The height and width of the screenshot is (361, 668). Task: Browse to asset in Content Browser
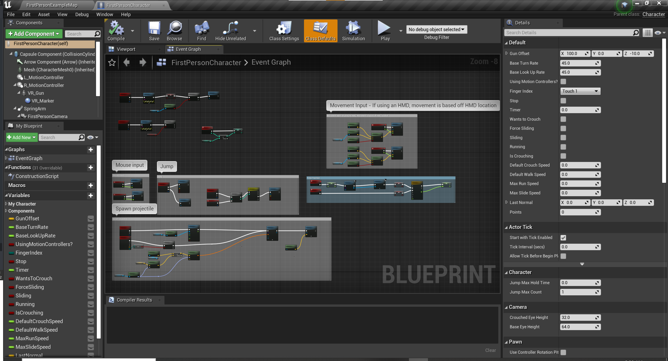click(174, 31)
